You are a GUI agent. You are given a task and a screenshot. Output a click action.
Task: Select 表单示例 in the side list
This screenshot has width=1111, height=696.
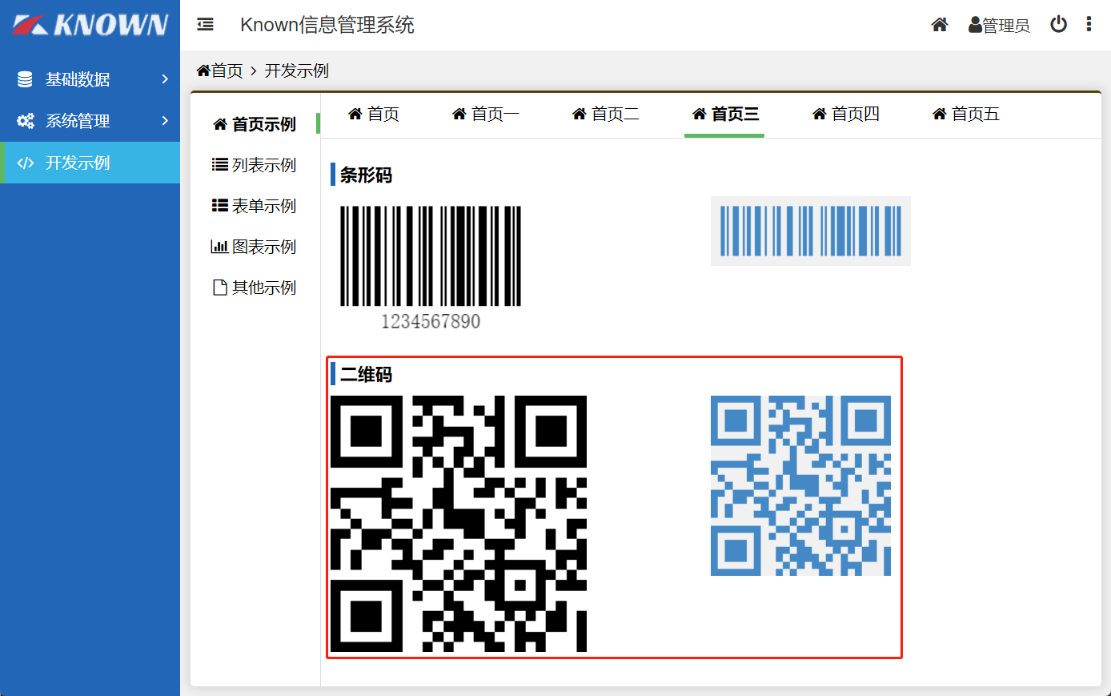click(x=255, y=205)
